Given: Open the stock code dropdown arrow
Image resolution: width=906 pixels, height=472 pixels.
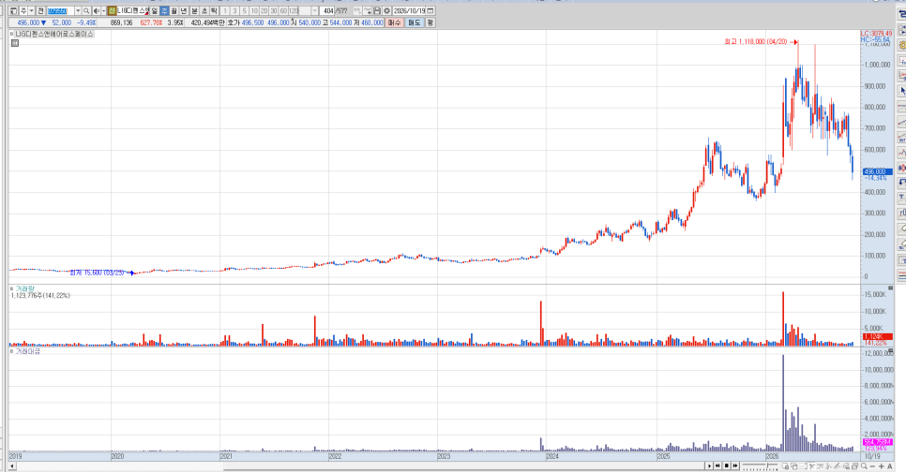Looking at the screenshot, I should point(78,10).
